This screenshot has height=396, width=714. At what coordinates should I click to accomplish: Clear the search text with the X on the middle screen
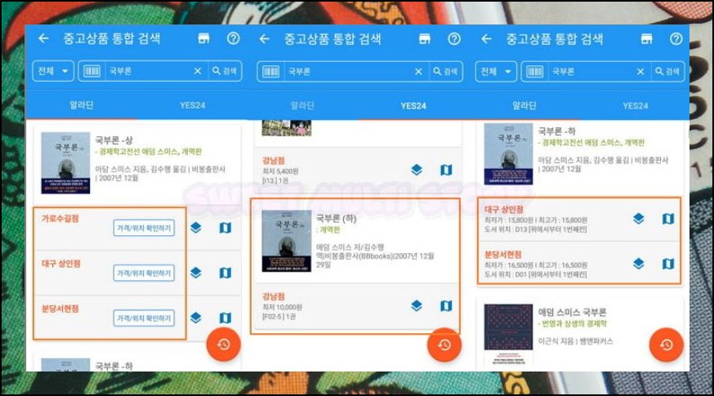[418, 72]
